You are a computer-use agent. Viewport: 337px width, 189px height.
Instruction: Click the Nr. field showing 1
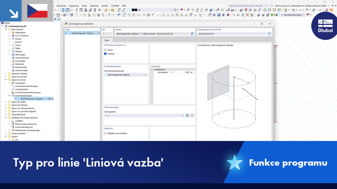point(107,34)
